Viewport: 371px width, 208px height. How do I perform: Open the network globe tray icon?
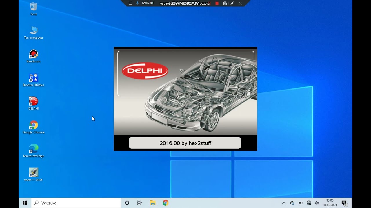coord(309,203)
